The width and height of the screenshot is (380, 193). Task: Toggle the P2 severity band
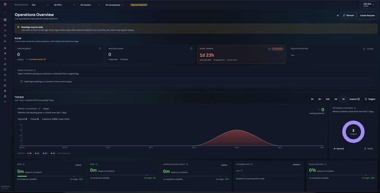(x=45, y=153)
